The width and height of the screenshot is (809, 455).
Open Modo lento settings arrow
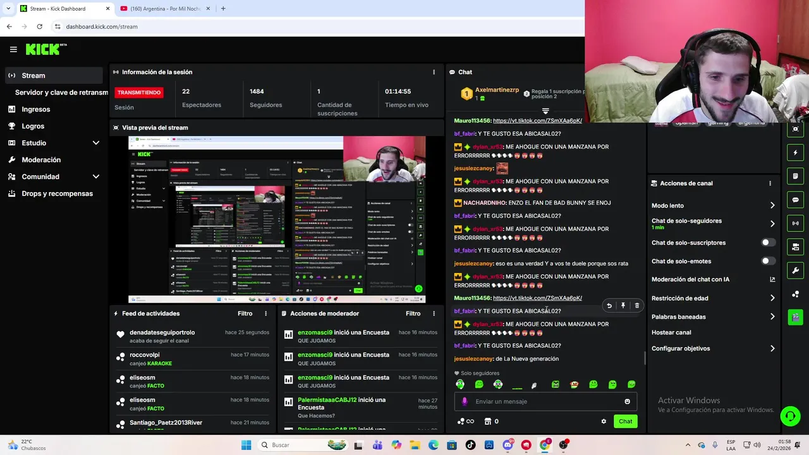[772, 205]
